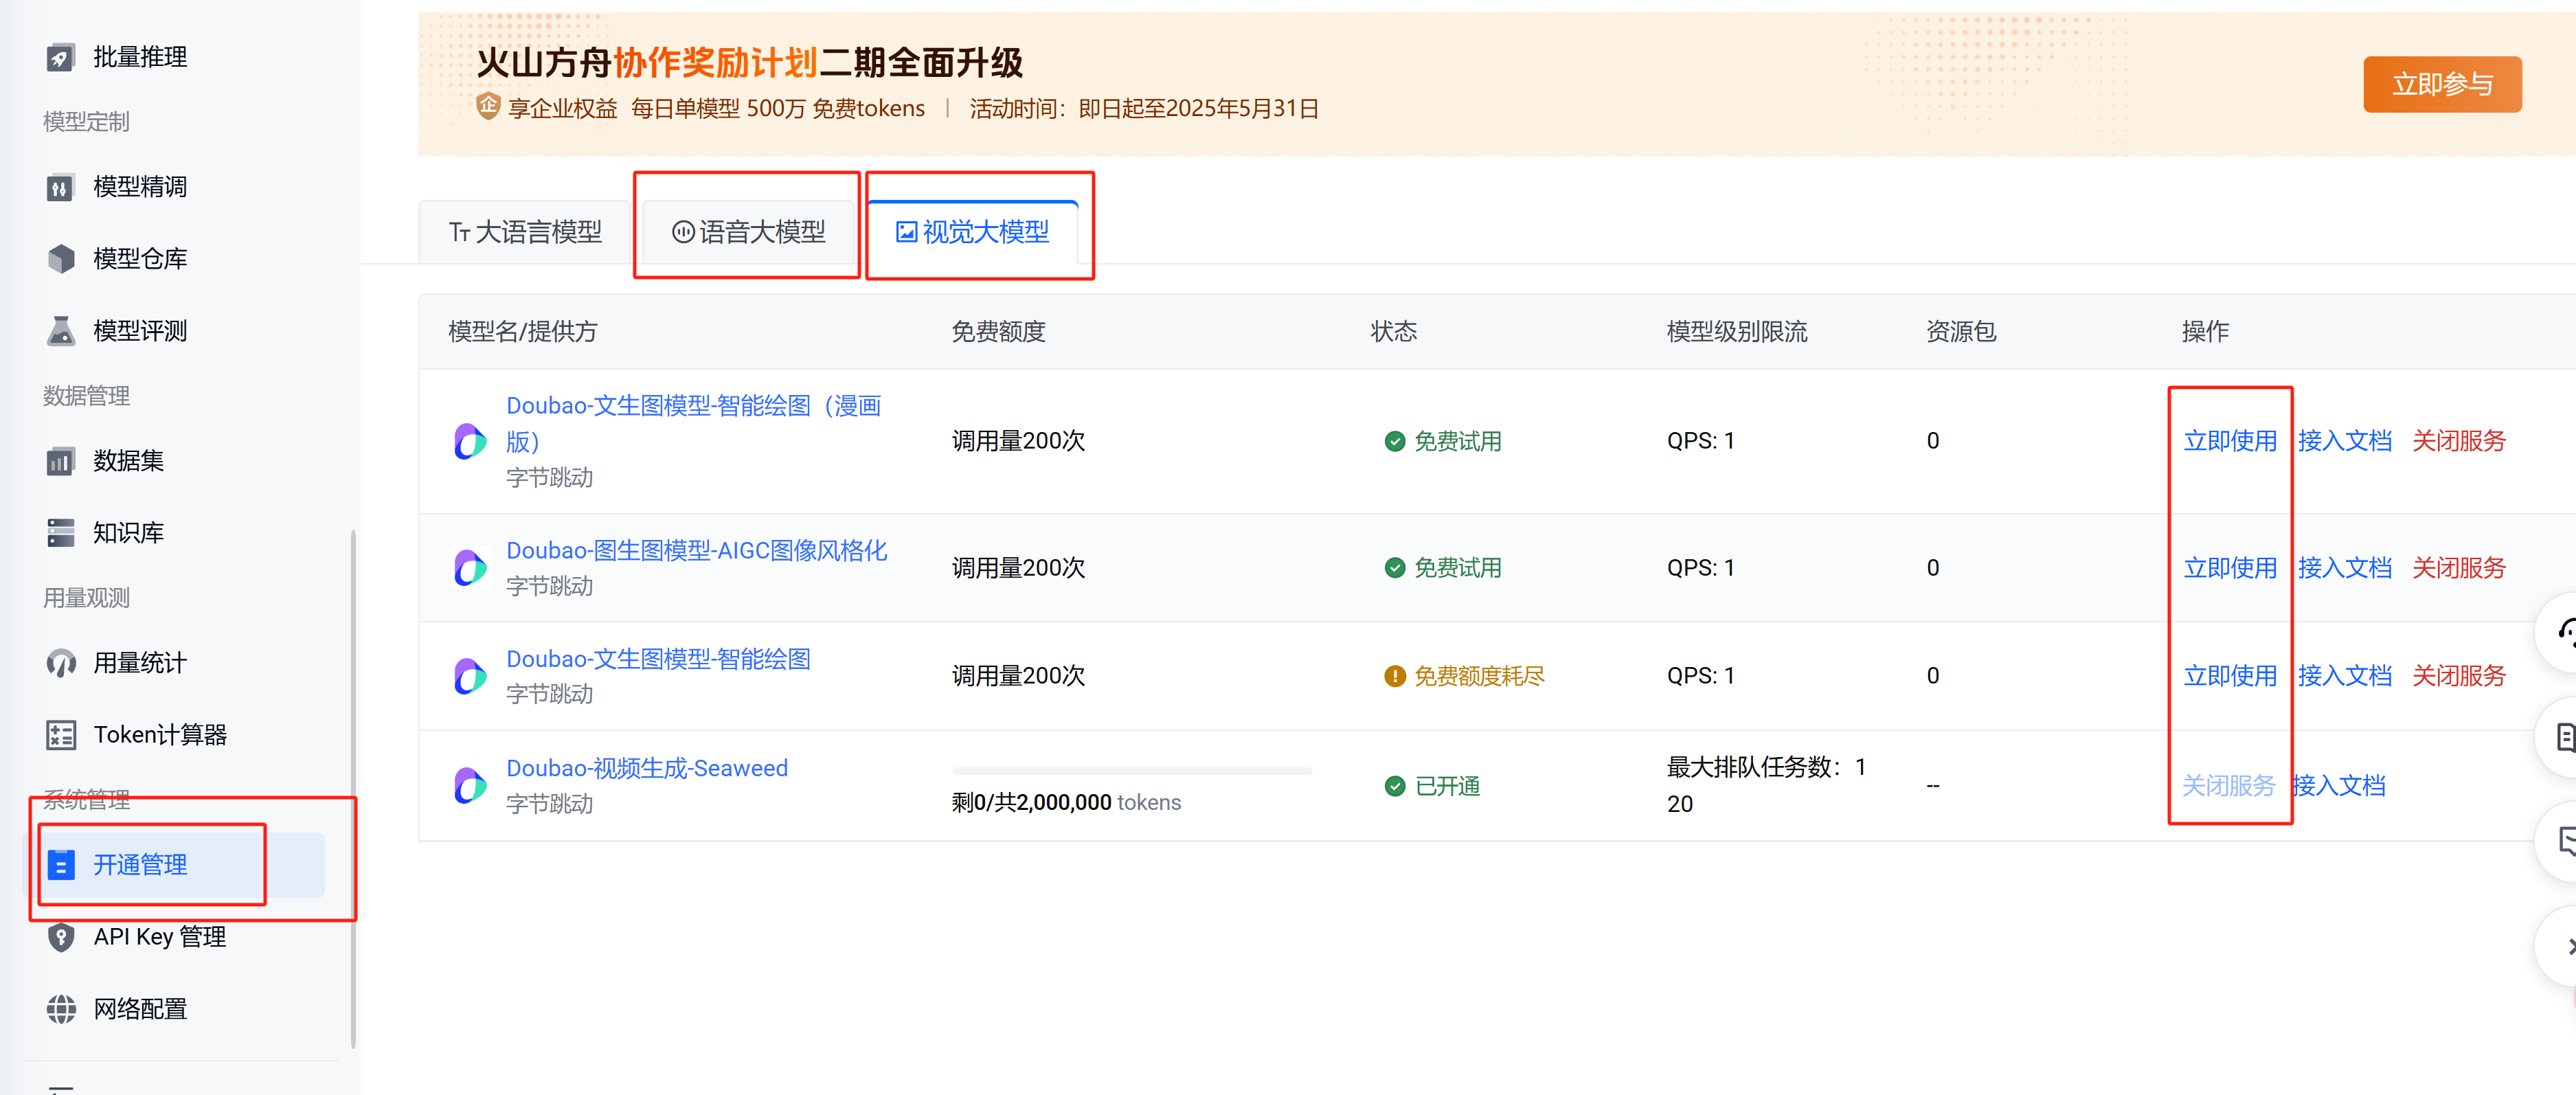The width and height of the screenshot is (2576, 1095).
Task: Click the API Key 管理 shield icon
Action: point(60,937)
